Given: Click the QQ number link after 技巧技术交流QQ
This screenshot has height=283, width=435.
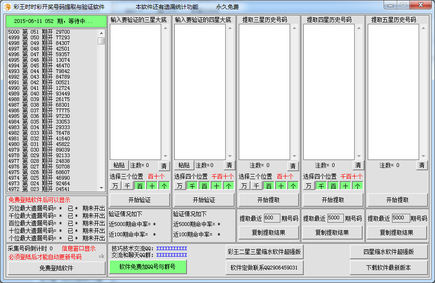Looking at the screenshot, I should 171,248.
